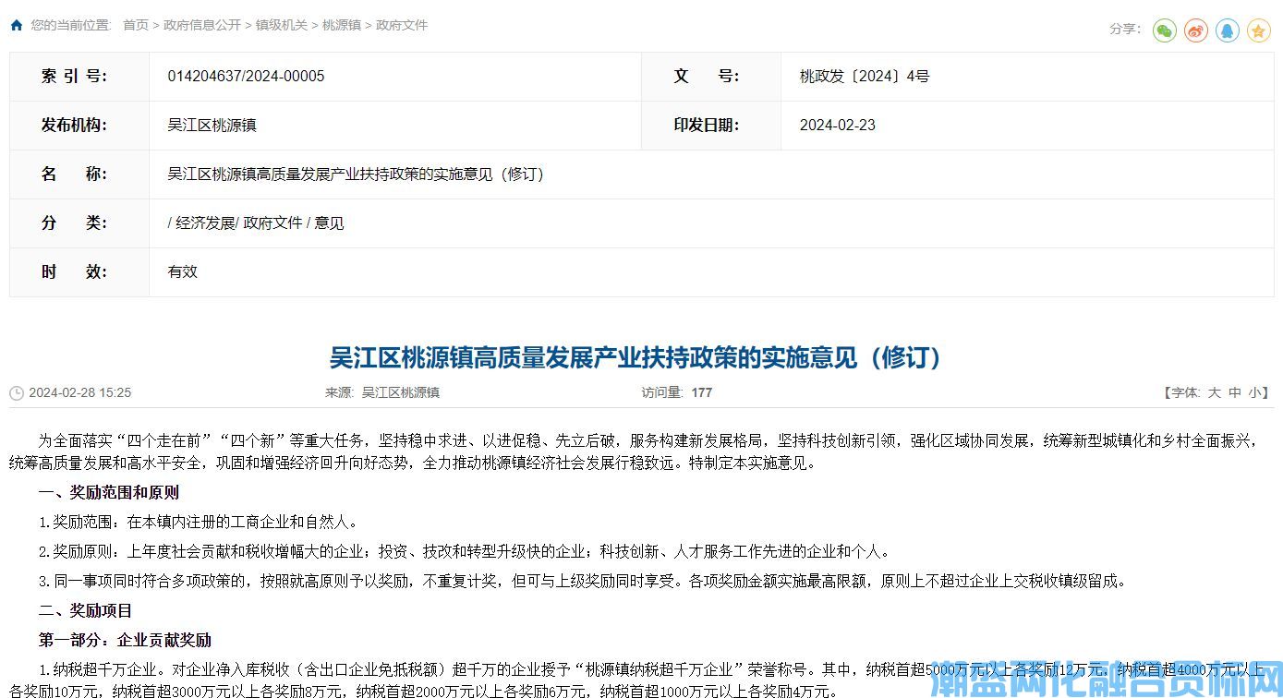Click publish timestamp 2024-02-28 15:25

(x=80, y=392)
